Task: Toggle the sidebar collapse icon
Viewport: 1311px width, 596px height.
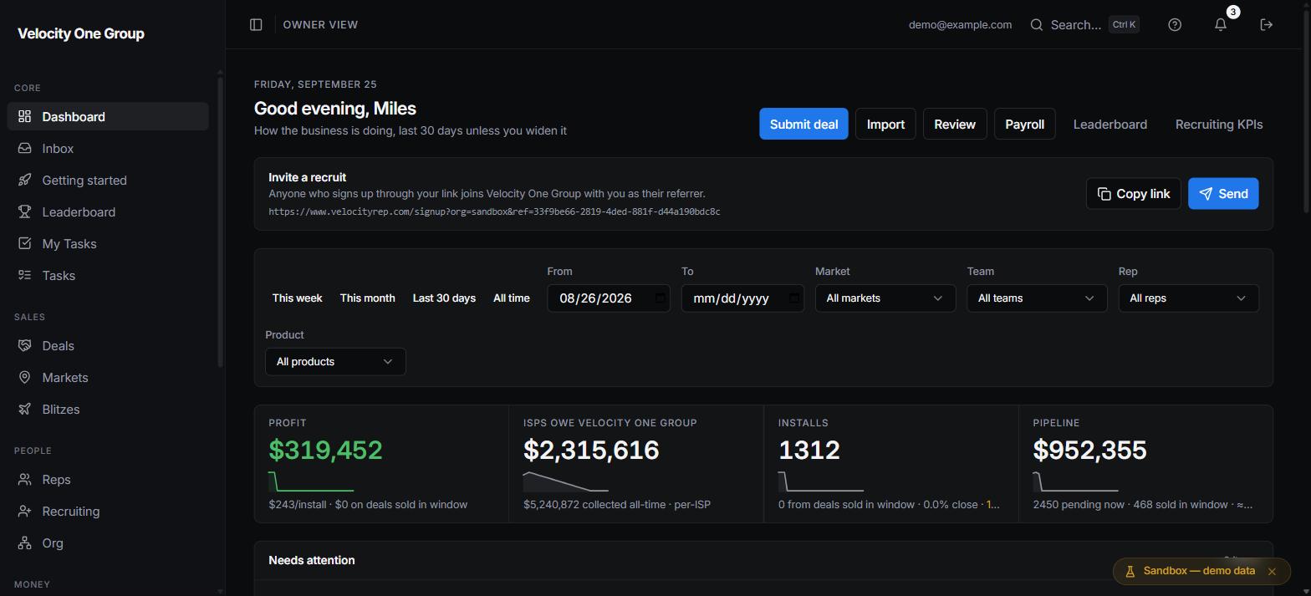Action: coord(256,25)
